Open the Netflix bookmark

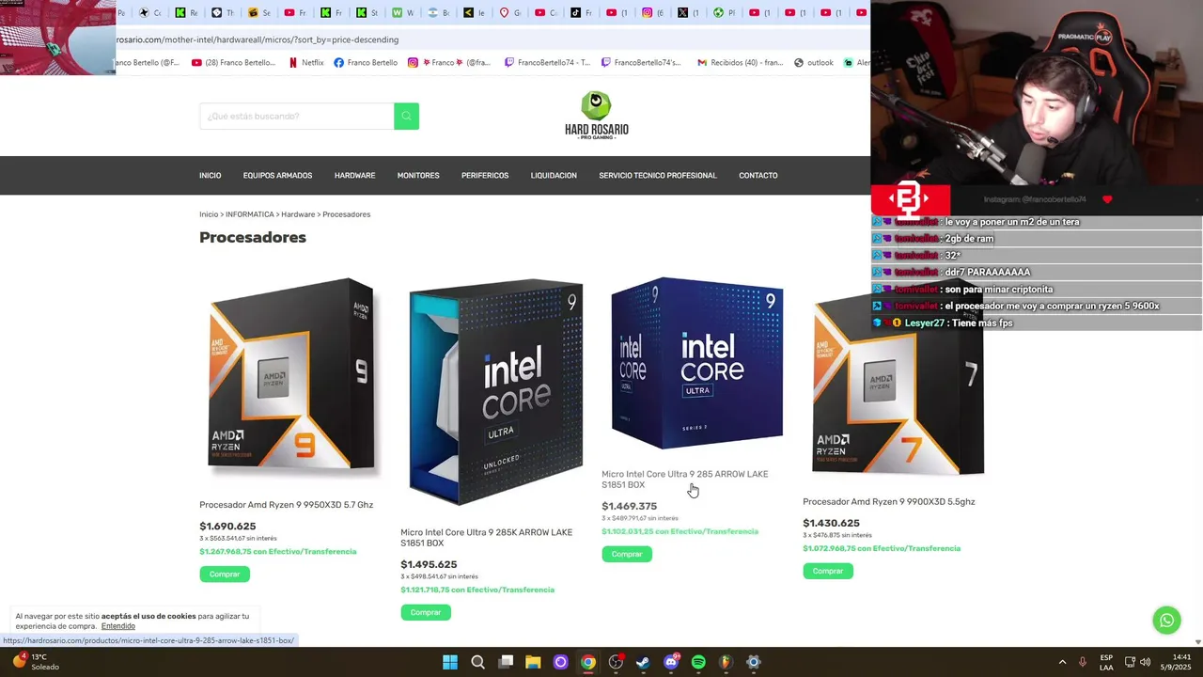click(x=306, y=63)
